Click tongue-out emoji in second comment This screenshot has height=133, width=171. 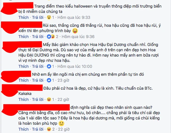75,31
